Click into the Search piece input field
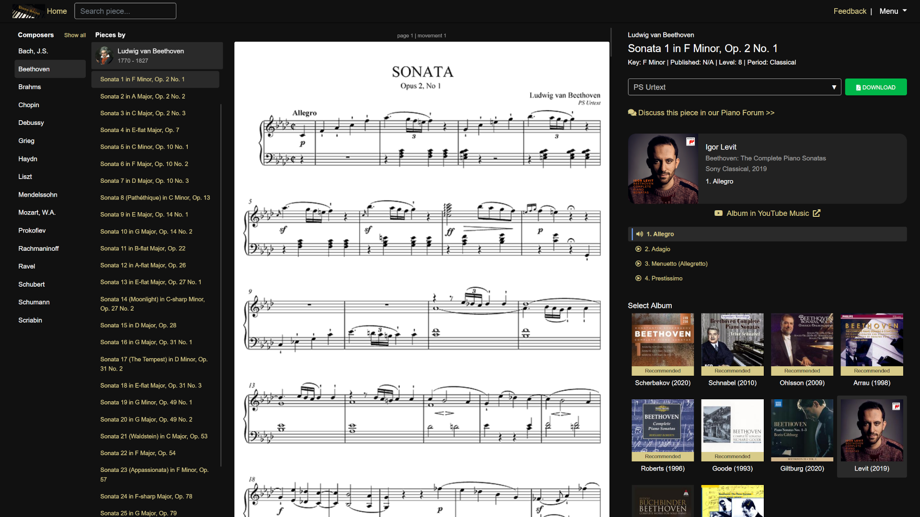This screenshot has width=920, height=517. [x=125, y=11]
